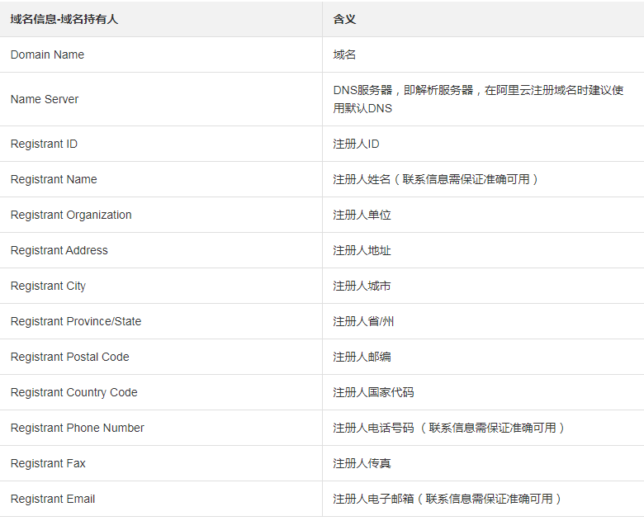Click the 注册人姓名 description cell
This screenshot has height=521, width=644.
[x=435, y=179]
